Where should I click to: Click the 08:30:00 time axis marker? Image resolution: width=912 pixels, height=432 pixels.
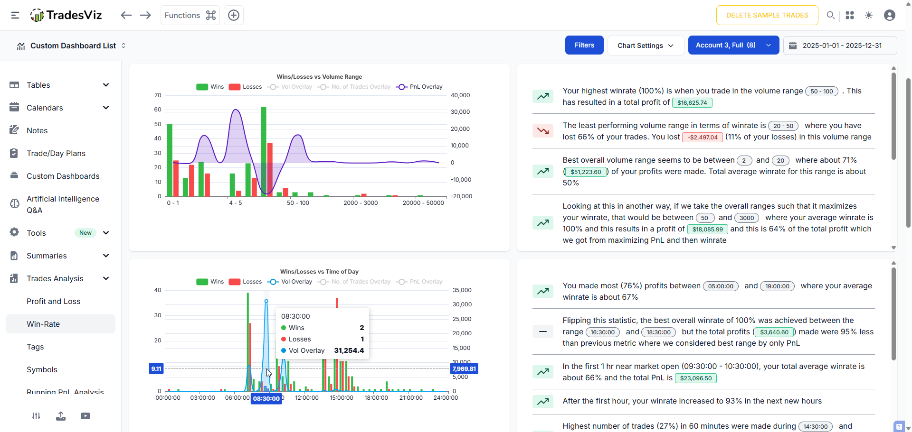[266, 398]
